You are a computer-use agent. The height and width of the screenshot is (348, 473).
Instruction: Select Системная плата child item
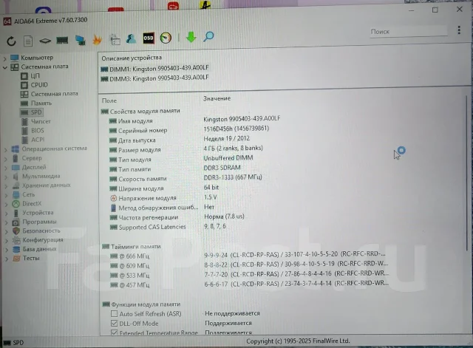50,94
